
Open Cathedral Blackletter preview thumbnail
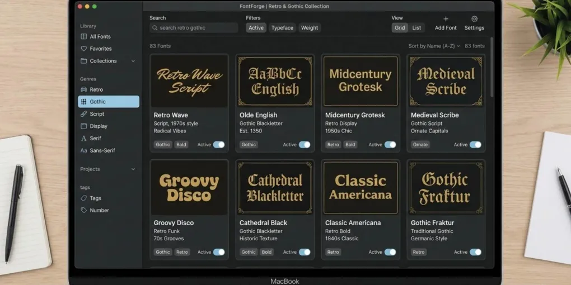coord(275,188)
